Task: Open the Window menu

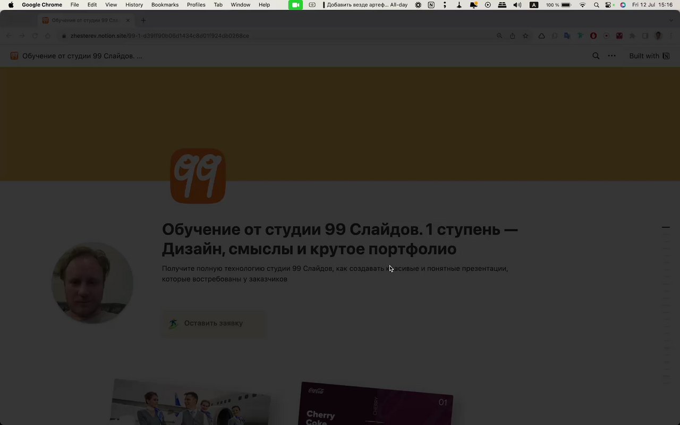Action: 240,5
